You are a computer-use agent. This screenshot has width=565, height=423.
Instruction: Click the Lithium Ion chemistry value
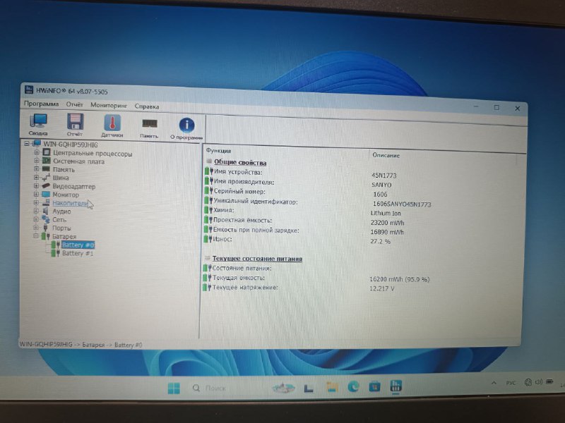386,213
